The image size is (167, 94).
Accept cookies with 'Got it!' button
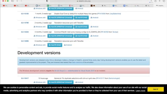[156, 89]
